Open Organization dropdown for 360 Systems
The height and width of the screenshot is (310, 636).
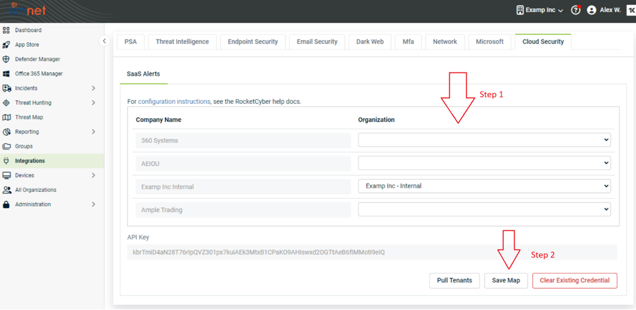[484, 140]
